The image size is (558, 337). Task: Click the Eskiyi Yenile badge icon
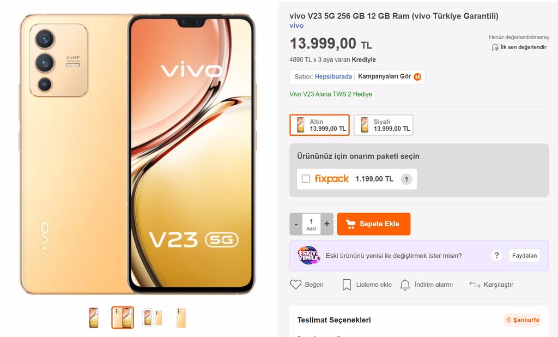pos(308,255)
